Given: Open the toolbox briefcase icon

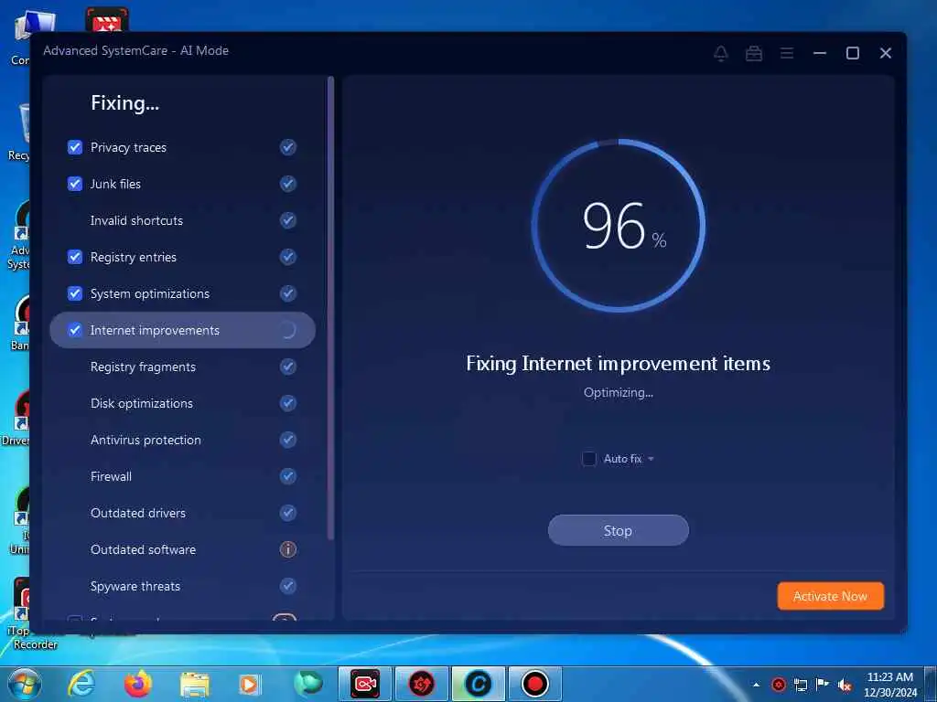Looking at the screenshot, I should tap(754, 53).
